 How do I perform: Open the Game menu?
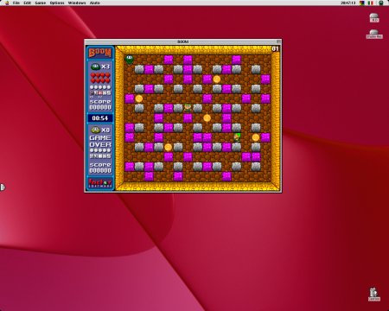click(x=41, y=3)
